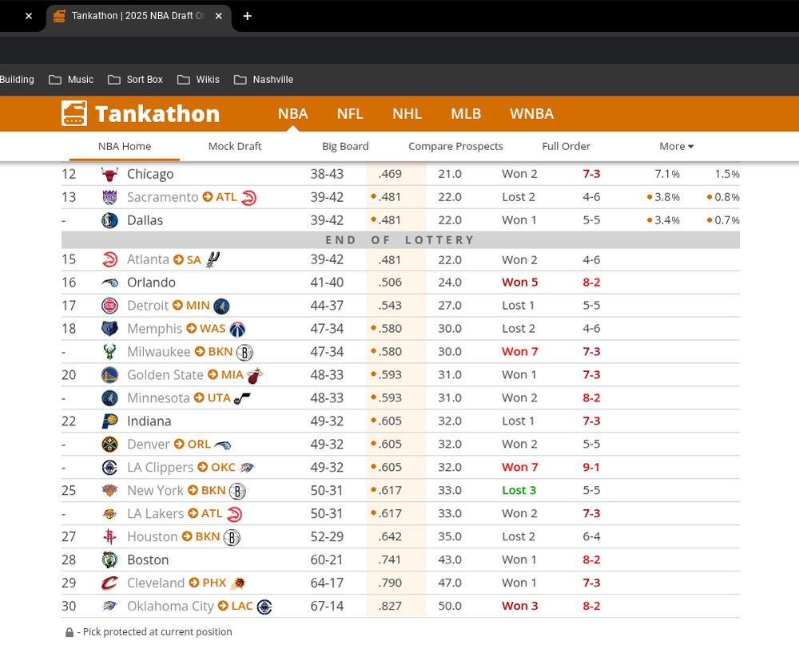Click the Oklahoma City team name
The height and width of the screenshot is (668, 799).
(170, 606)
